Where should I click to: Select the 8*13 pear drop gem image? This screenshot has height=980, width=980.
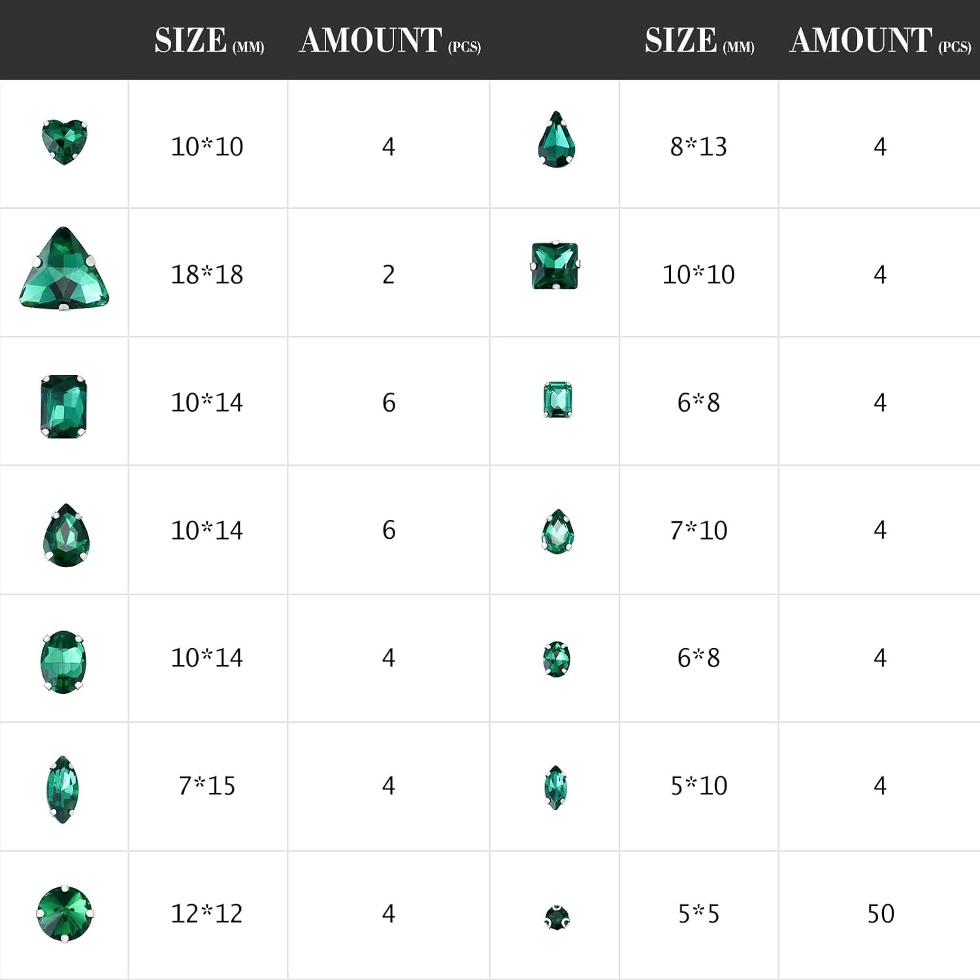tap(557, 140)
